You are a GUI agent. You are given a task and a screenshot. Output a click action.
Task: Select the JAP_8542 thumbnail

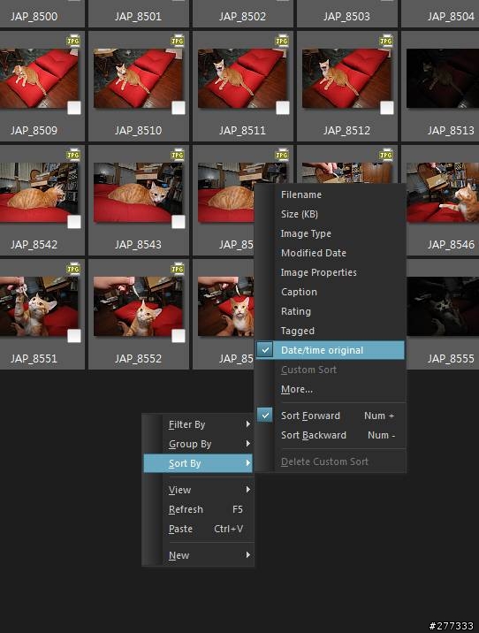(x=39, y=193)
